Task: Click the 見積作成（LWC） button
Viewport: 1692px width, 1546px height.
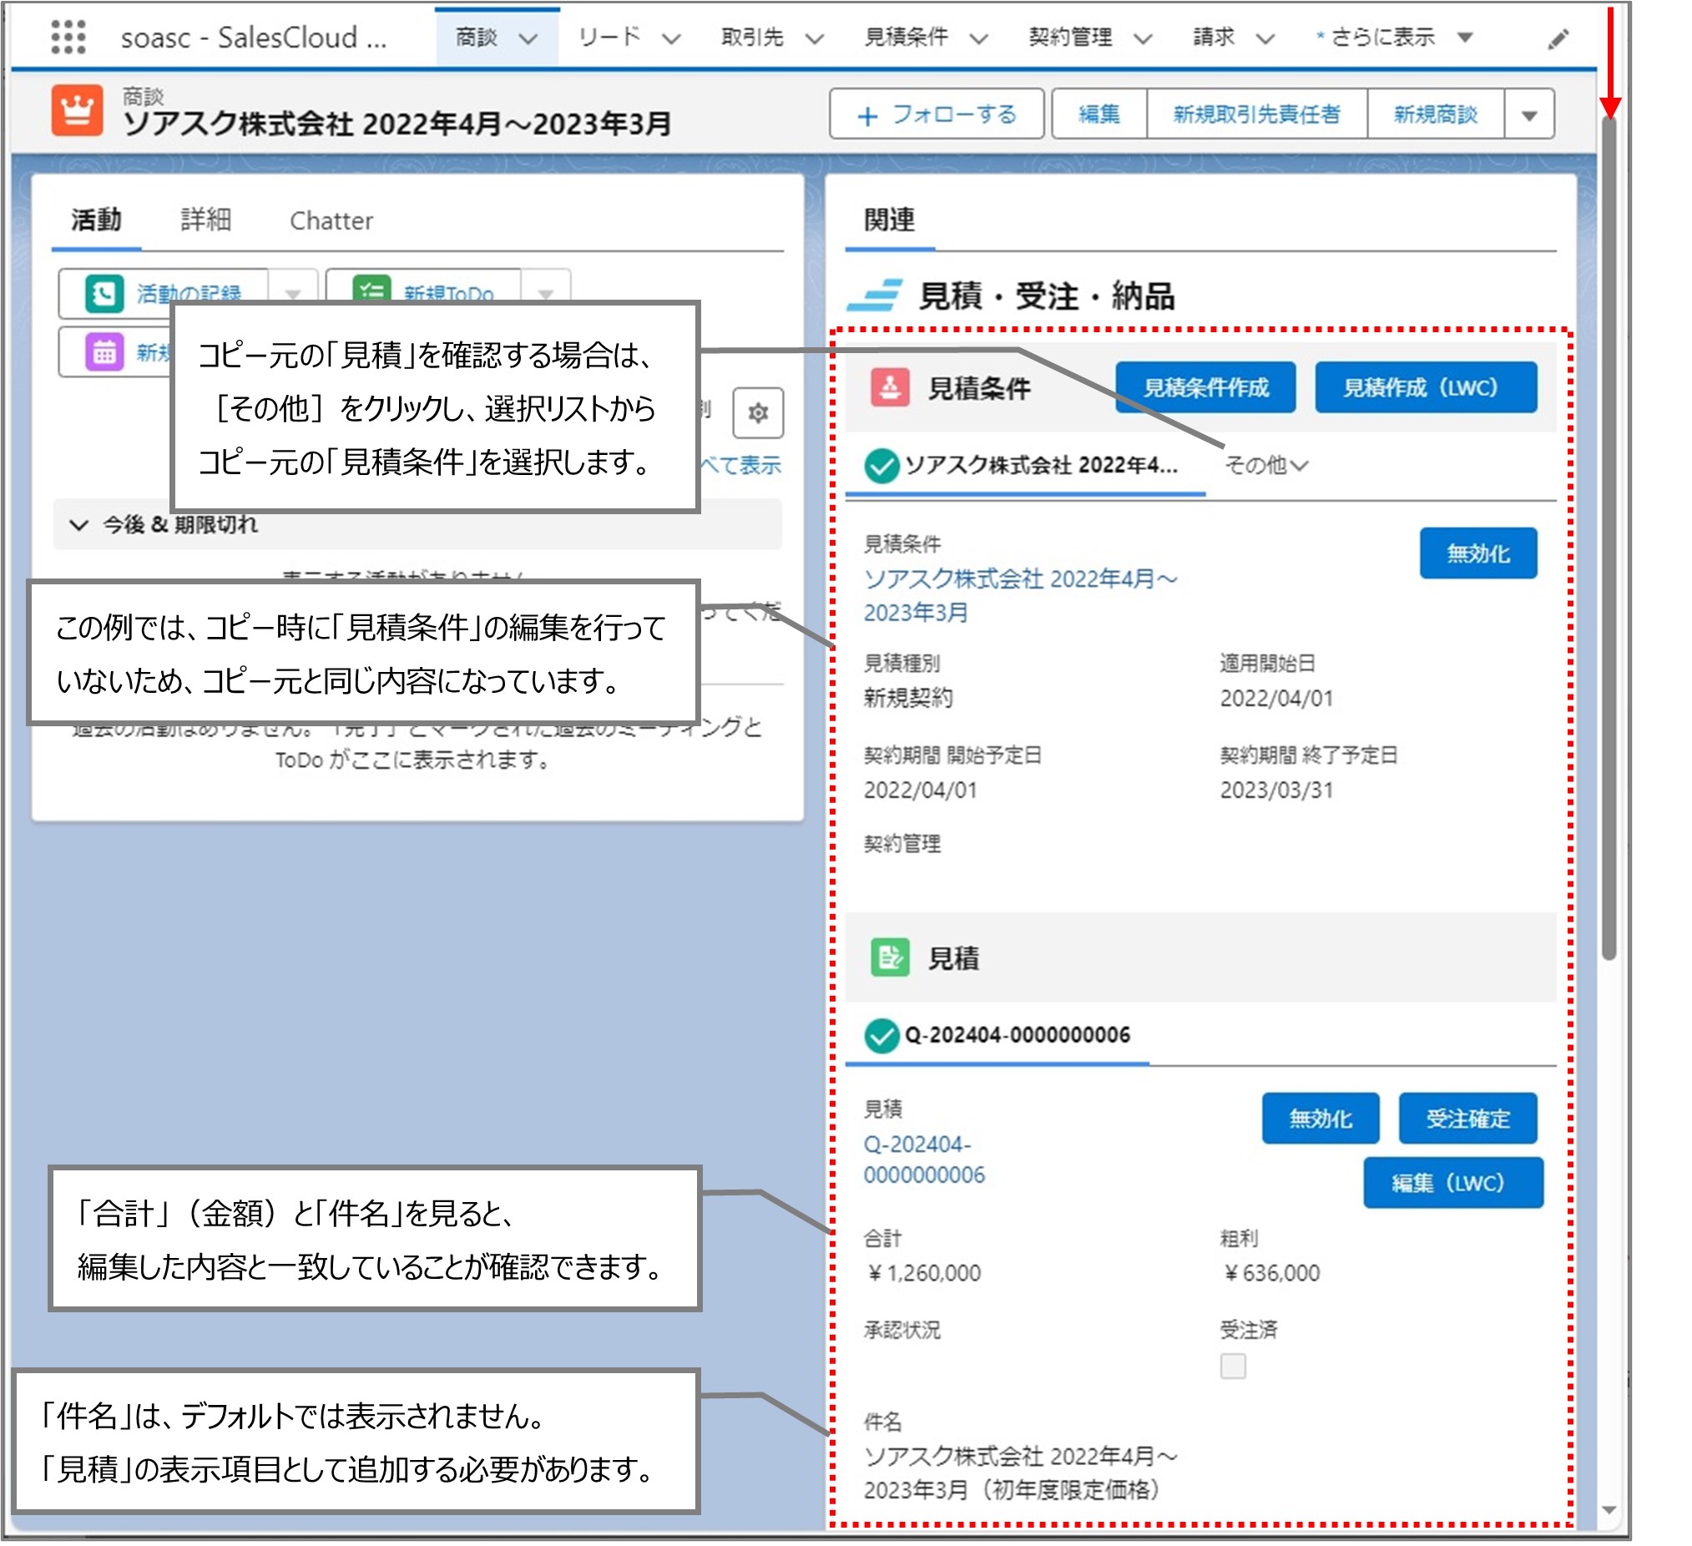Action: click(x=1426, y=388)
